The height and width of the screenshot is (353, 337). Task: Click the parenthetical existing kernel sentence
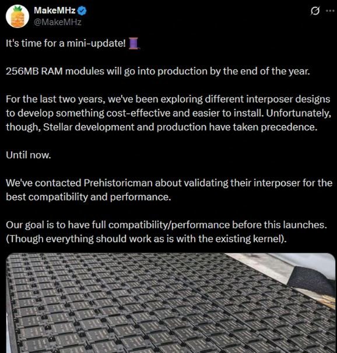(146, 239)
